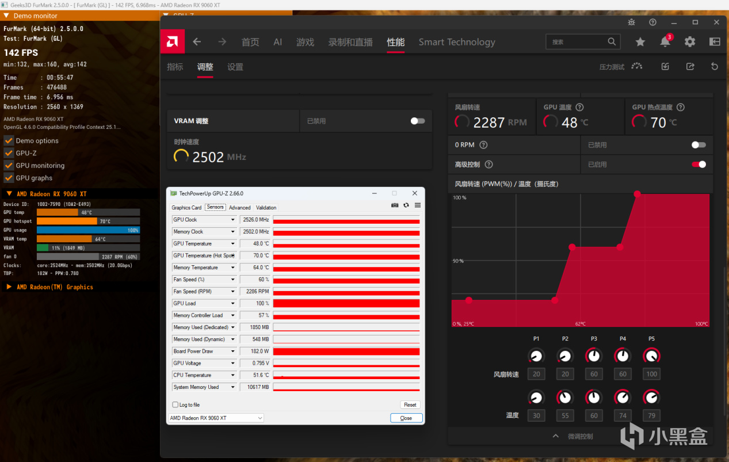Launch the 压力测试 stress test gauge icon
The image size is (729, 462).
click(x=636, y=66)
